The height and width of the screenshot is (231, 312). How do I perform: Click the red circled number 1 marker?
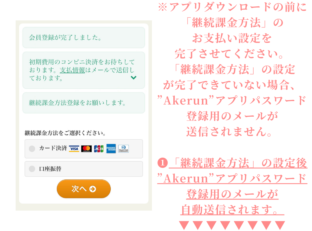point(163,163)
